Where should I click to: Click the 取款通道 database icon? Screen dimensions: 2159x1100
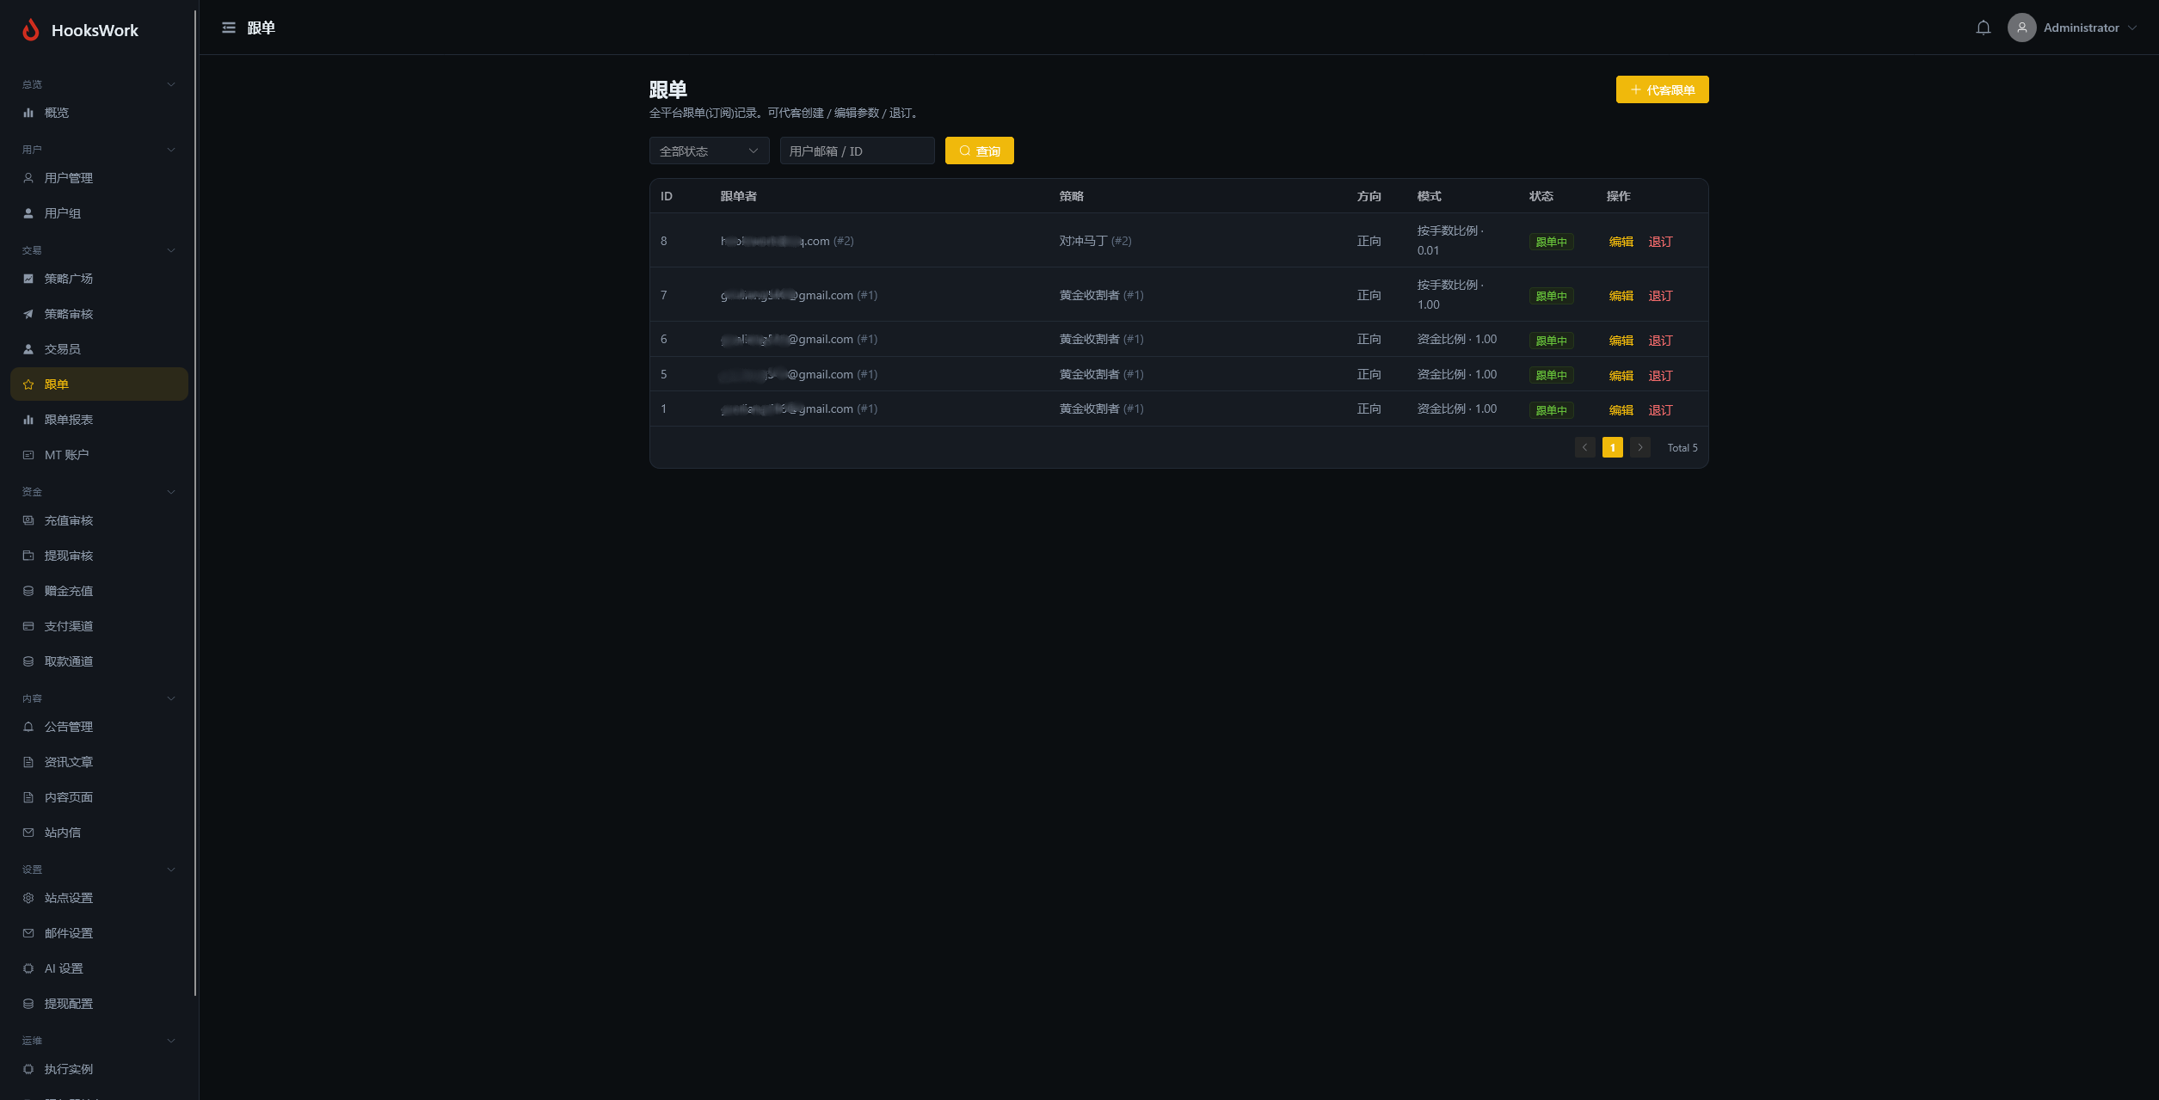coord(28,661)
